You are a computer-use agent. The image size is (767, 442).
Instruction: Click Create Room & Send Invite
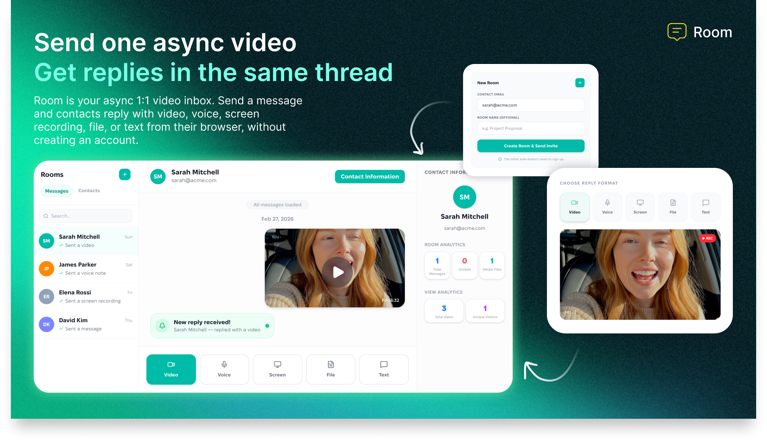[x=531, y=146]
